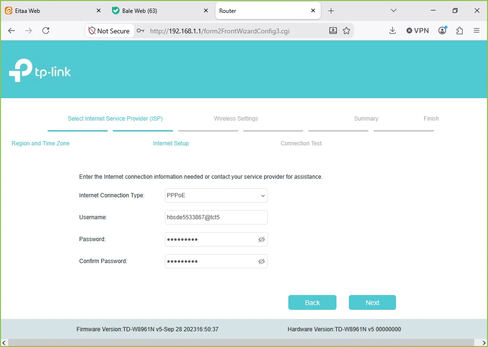488x347 pixels.
Task: Go back using browser back arrow
Action: click(x=11, y=31)
